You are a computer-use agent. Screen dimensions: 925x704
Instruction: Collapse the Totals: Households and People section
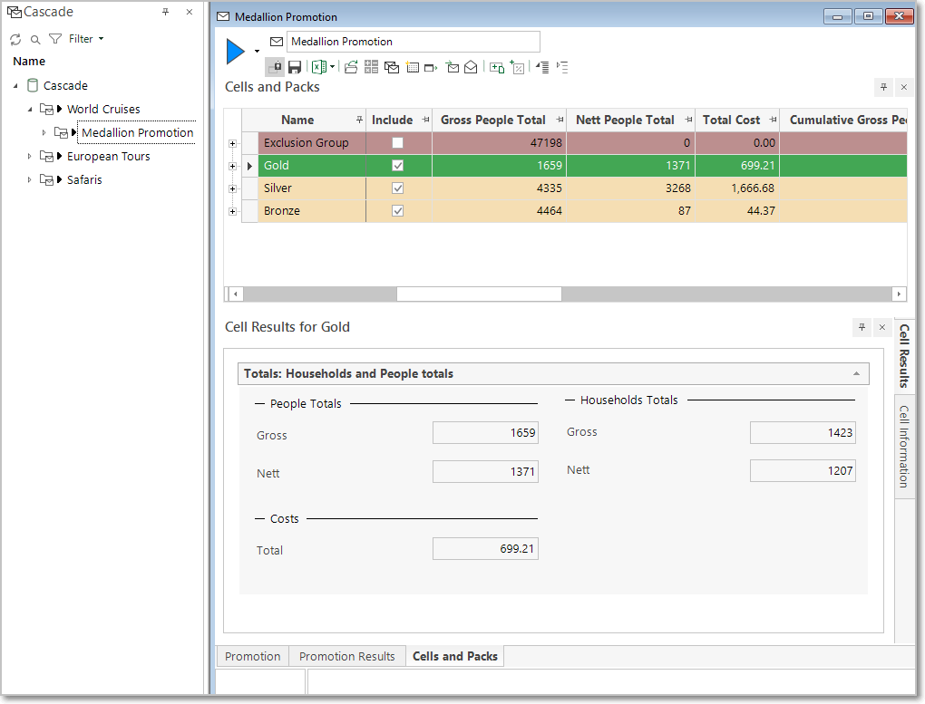(x=855, y=373)
